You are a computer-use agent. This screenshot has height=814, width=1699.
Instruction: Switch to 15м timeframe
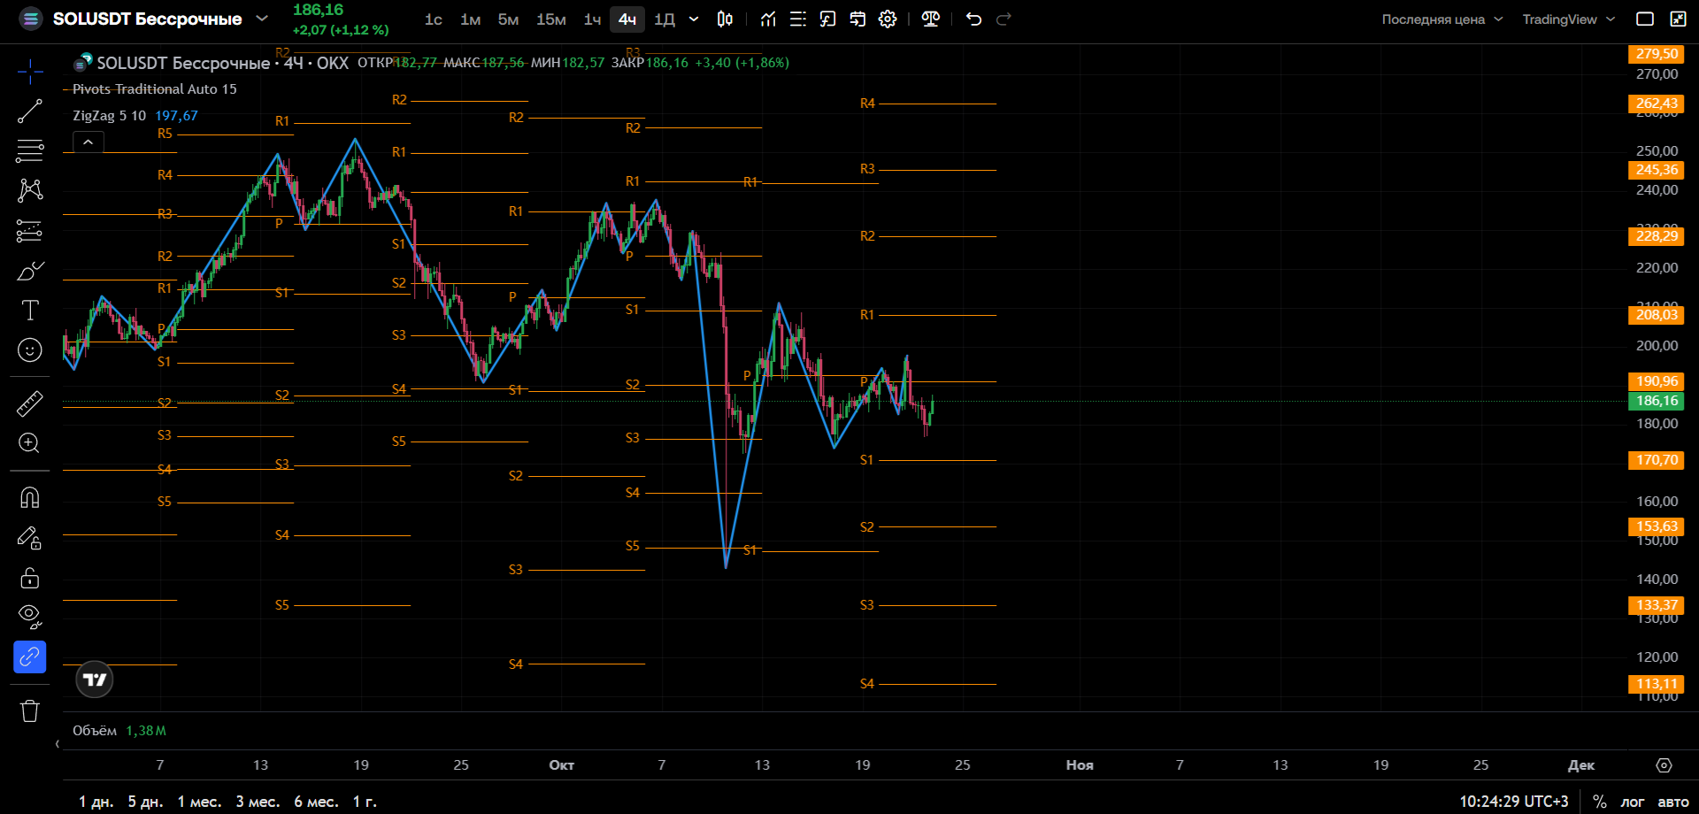pyautogui.click(x=551, y=19)
